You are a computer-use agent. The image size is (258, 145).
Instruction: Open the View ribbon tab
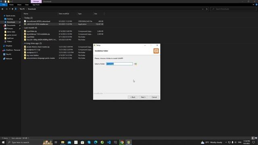click(27, 5)
